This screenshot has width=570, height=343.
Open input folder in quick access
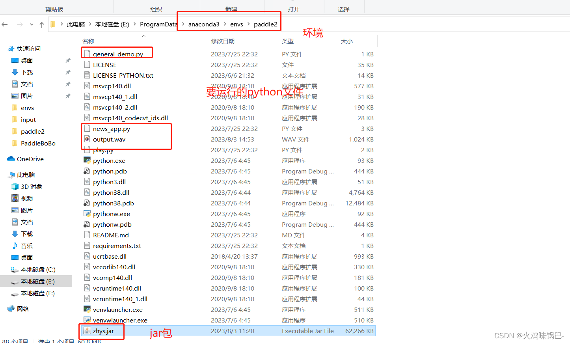(x=28, y=119)
